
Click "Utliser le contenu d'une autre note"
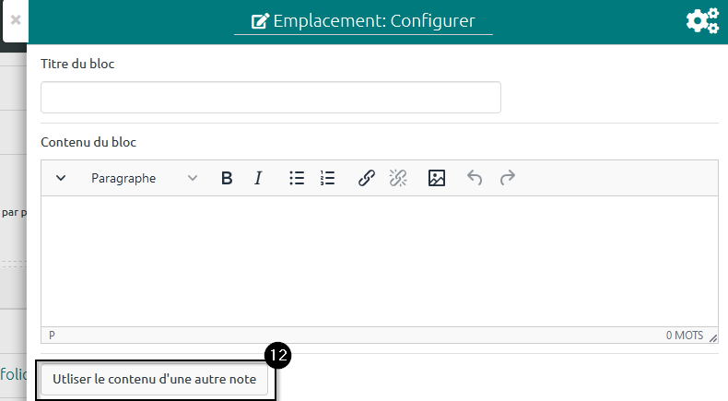155,379
